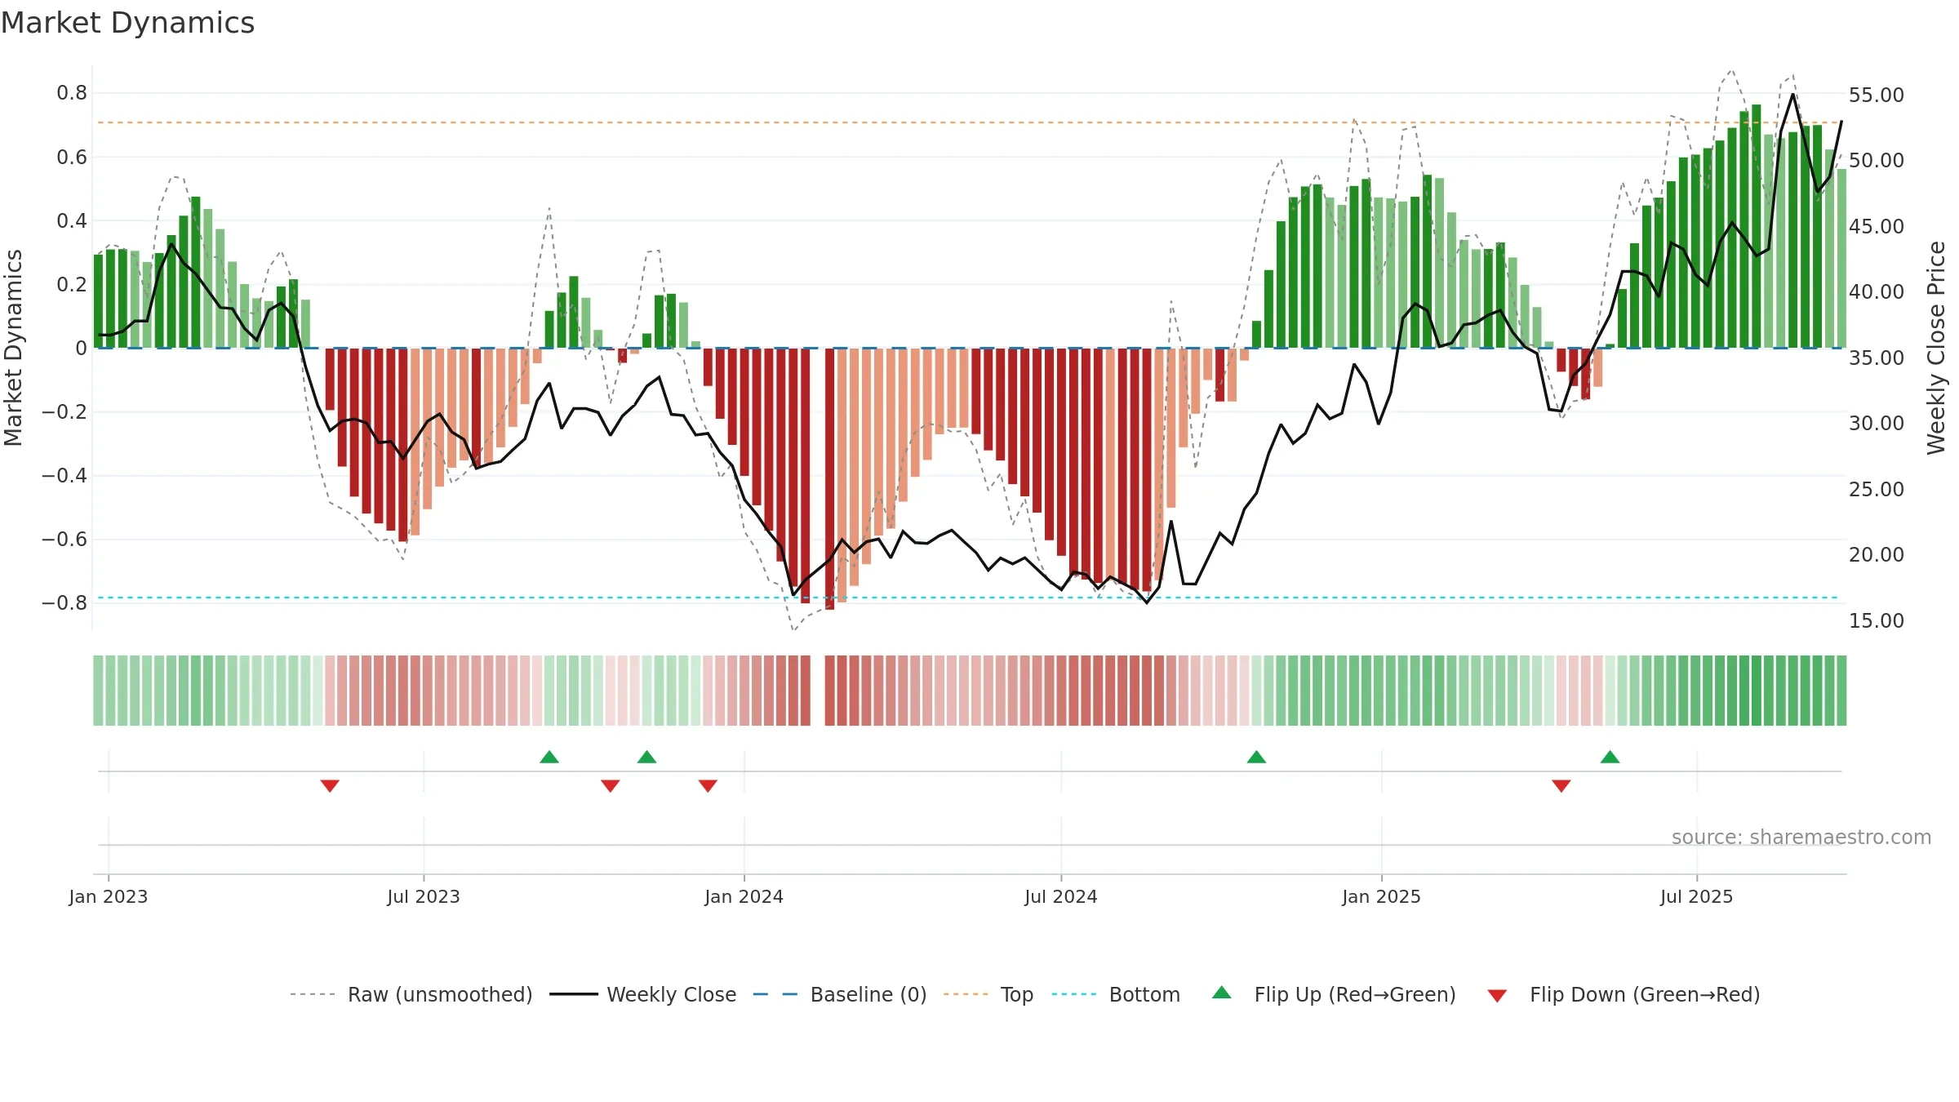Click the Weekly Close Price axis title
This screenshot has height=1102, width=1959.
1936,348
